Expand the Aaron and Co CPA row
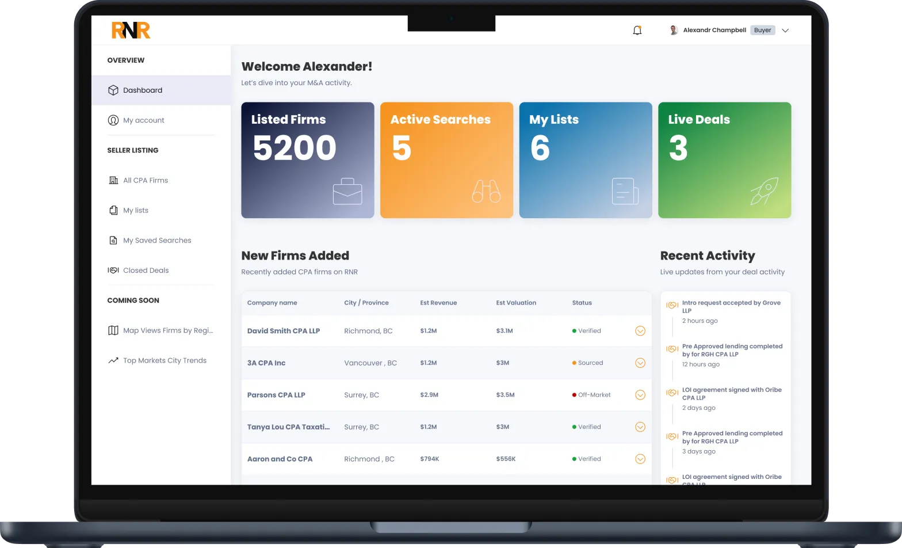The image size is (902, 548). click(x=640, y=459)
